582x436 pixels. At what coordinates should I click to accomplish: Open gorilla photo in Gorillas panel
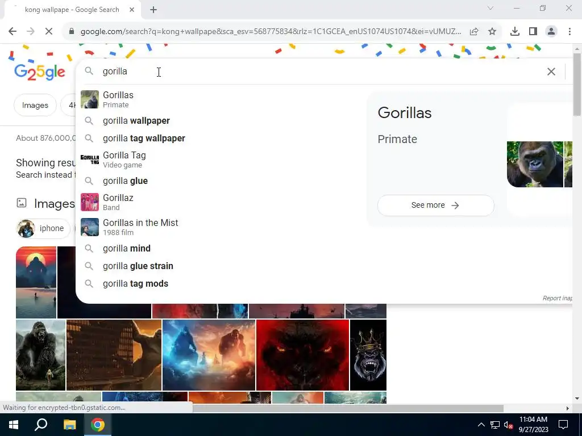[535, 164]
